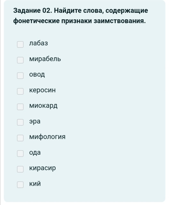Image resolution: width=169 pixels, height=205 pixels.
Task: Check the box next to лабаз
Action: point(20,45)
